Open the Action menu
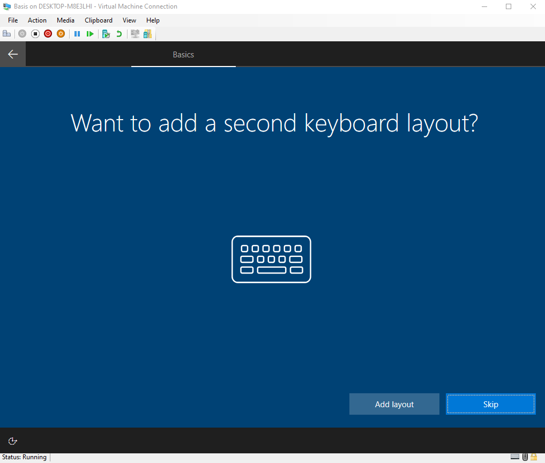The height and width of the screenshot is (463, 545). (37, 20)
